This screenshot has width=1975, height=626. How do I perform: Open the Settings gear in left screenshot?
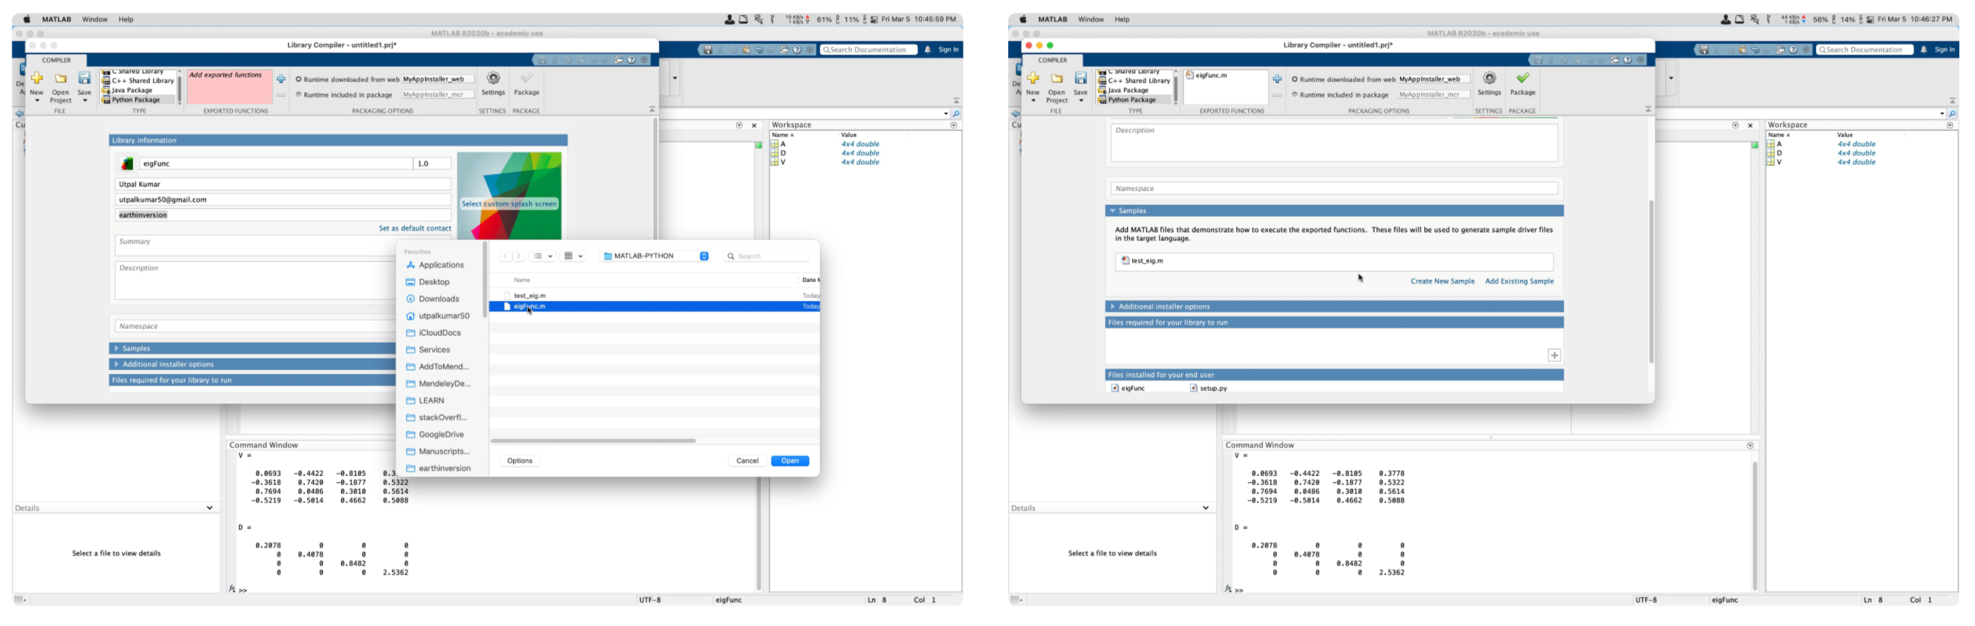[493, 78]
